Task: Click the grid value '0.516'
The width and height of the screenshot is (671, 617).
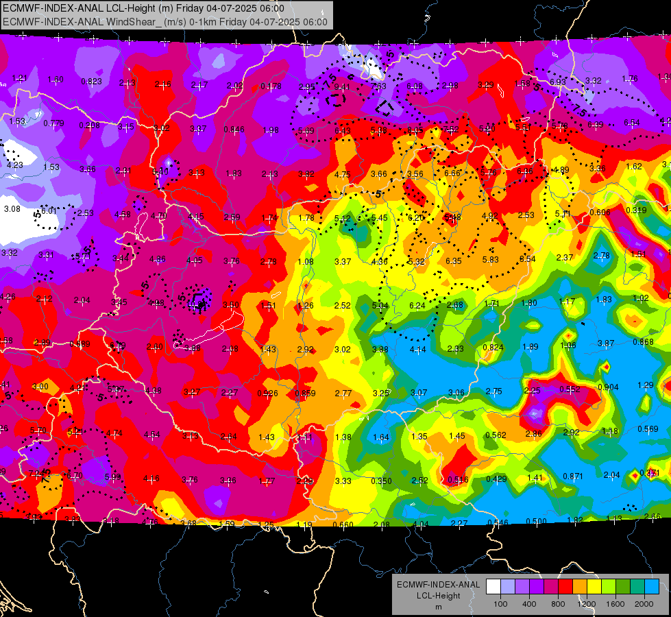Action: pos(458,480)
